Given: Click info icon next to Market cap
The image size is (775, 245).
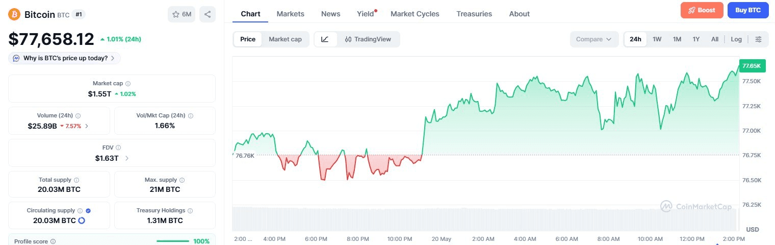Looking at the screenshot, I should click(128, 83).
